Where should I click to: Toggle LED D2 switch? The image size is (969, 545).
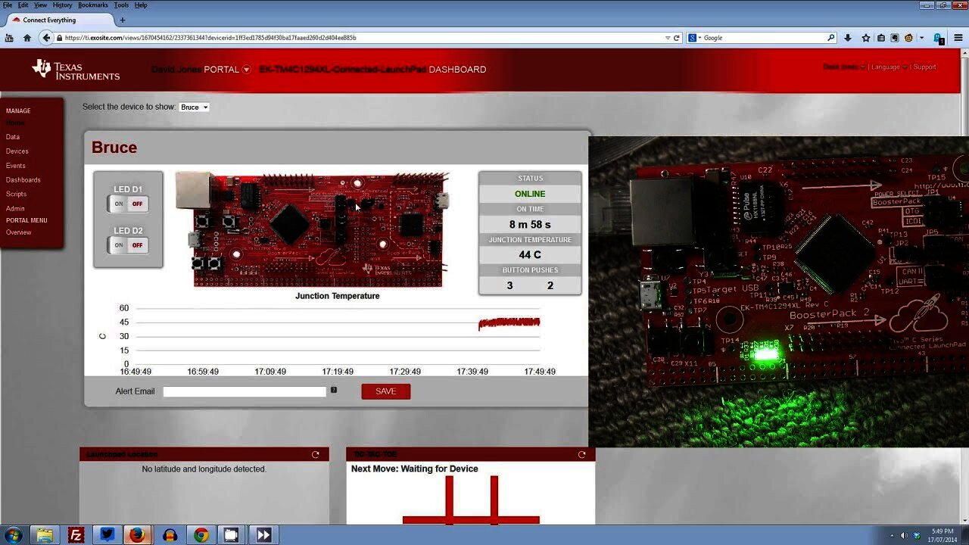tap(128, 245)
